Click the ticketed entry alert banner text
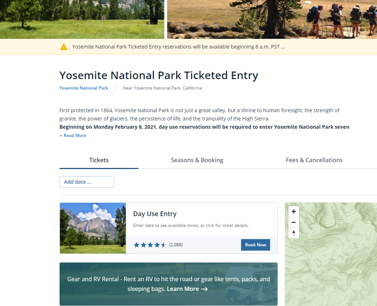 click(x=178, y=47)
